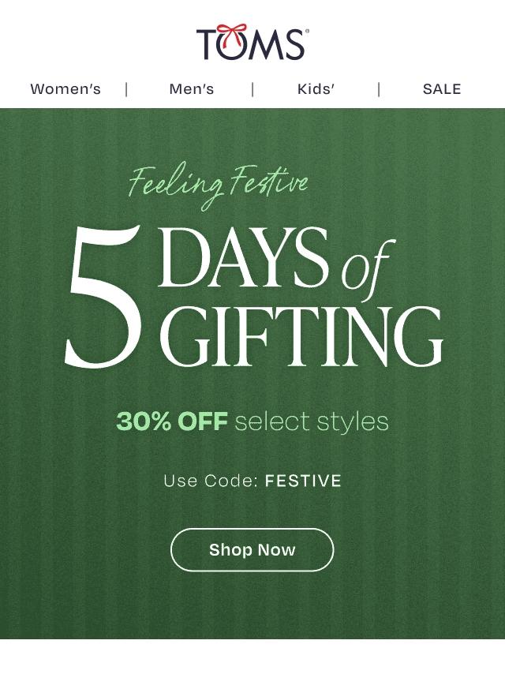505x674 pixels.
Task: Click the divider between Women's and Men's
Action: [x=126, y=89]
